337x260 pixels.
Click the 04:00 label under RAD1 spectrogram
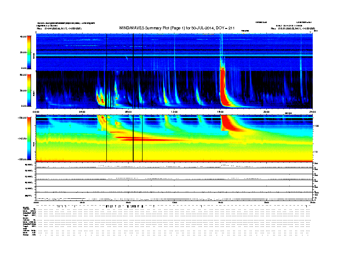82,112
